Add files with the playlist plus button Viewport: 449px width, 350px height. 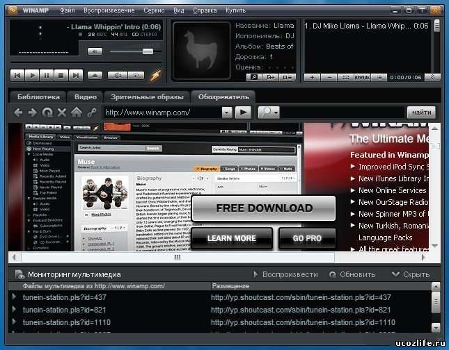click(312, 77)
